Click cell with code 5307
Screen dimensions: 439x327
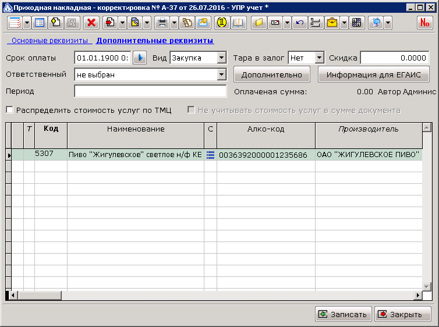(x=51, y=154)
